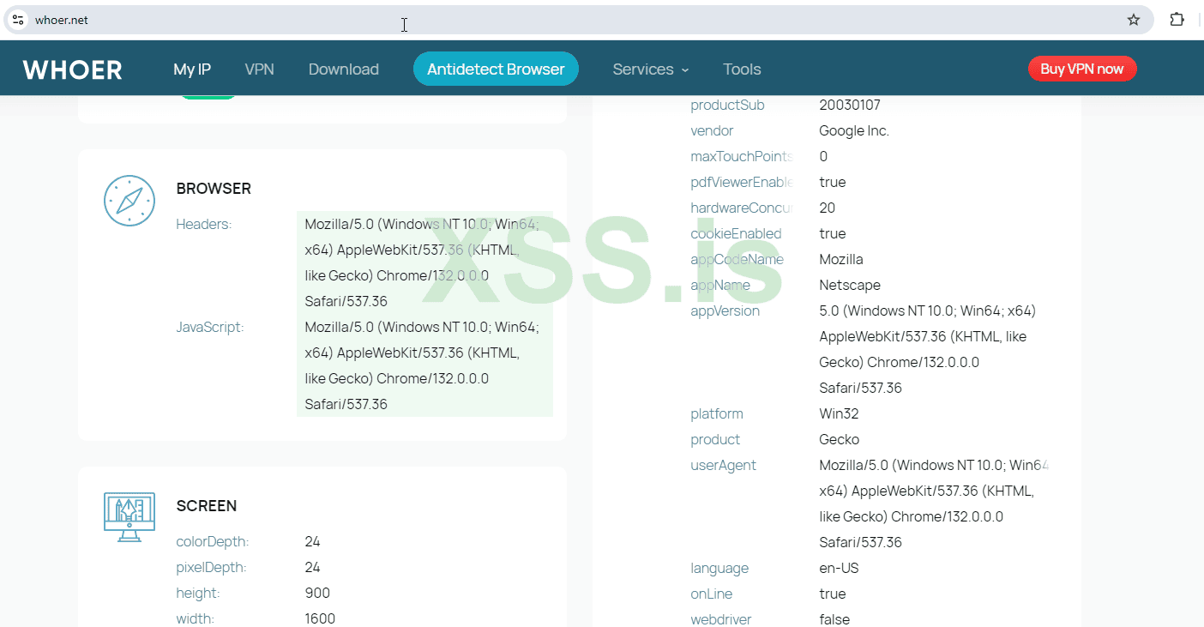Select the hardwareConcurrency value 20
The image size is (1204, 627).
pyautogui.click(x=828, y=208)
